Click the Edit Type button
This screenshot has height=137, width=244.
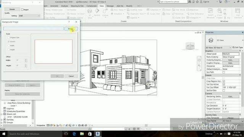click(237, 47)
